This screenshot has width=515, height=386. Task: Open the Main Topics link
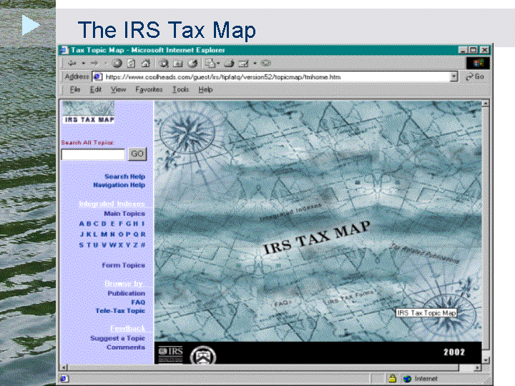pyautogui.click(x=124, y=213)
